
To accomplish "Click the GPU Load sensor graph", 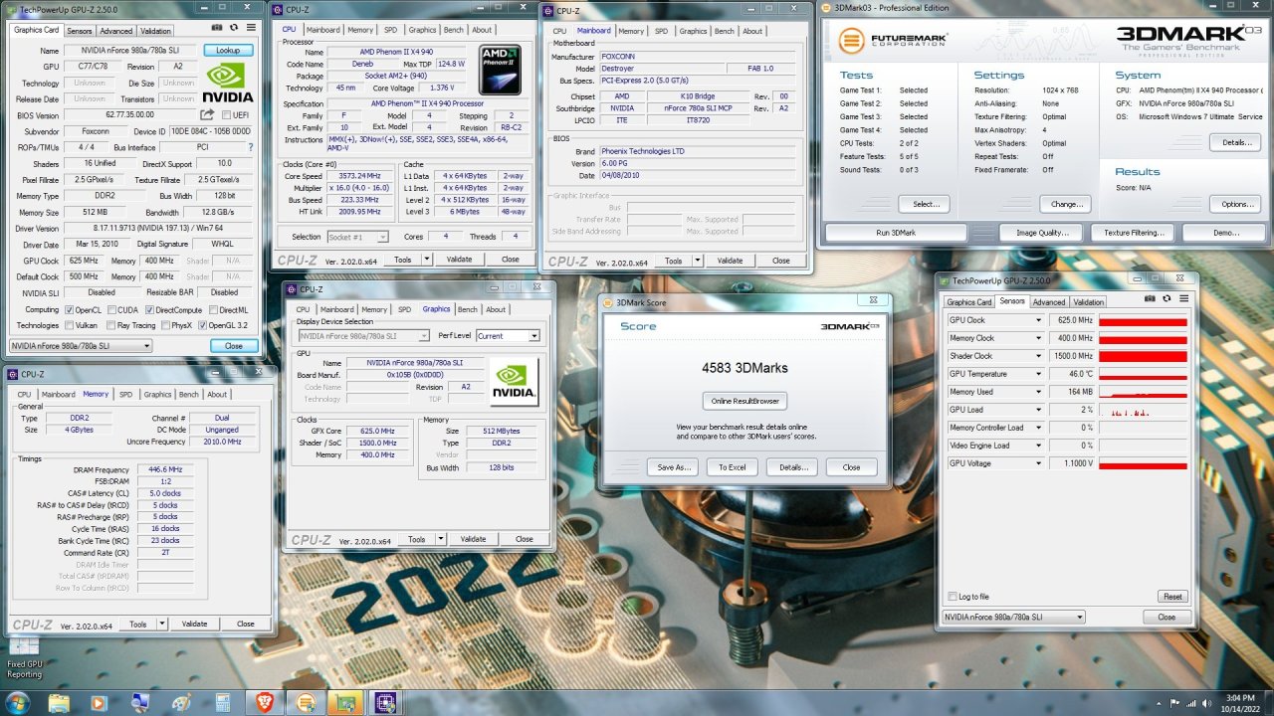I will click(1143, 410).
